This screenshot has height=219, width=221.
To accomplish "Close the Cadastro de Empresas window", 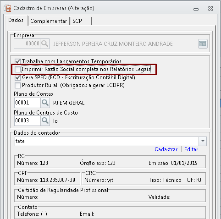I will pyautogui.click(x=210, y=9).
